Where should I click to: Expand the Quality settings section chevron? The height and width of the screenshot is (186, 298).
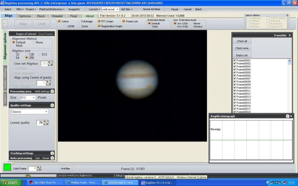pyautogui.click(x=52, y=105)
